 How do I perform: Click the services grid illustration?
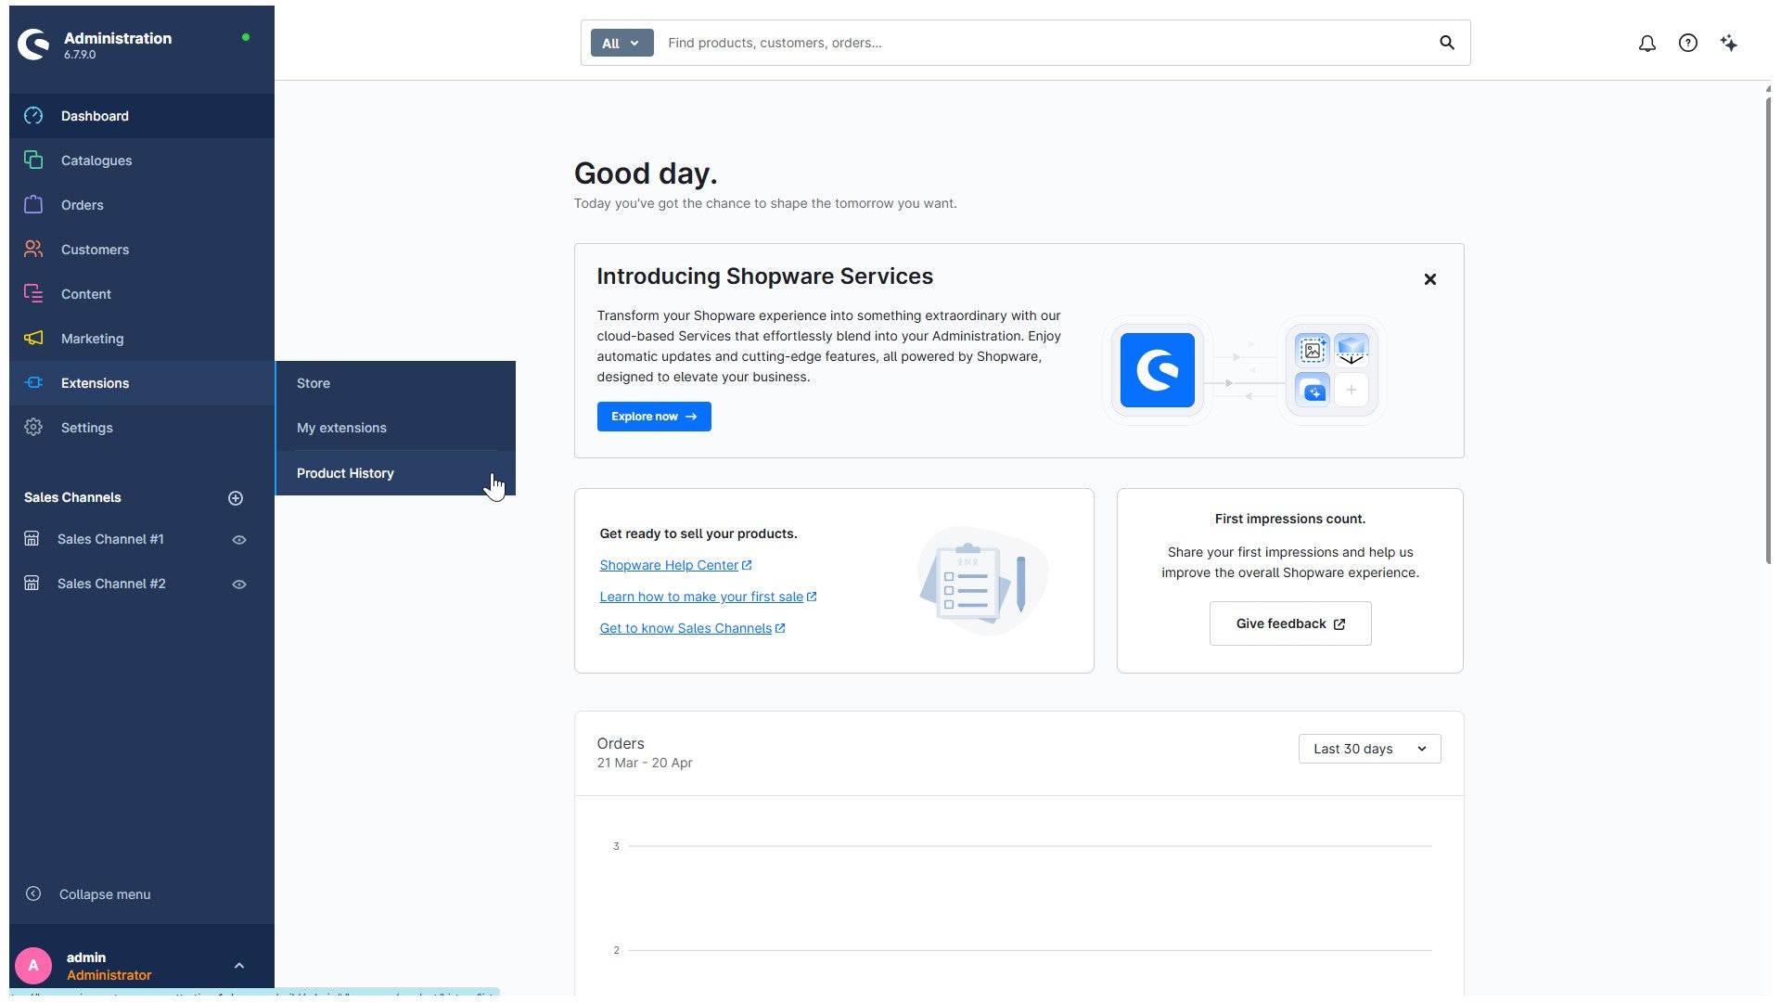1332,370
